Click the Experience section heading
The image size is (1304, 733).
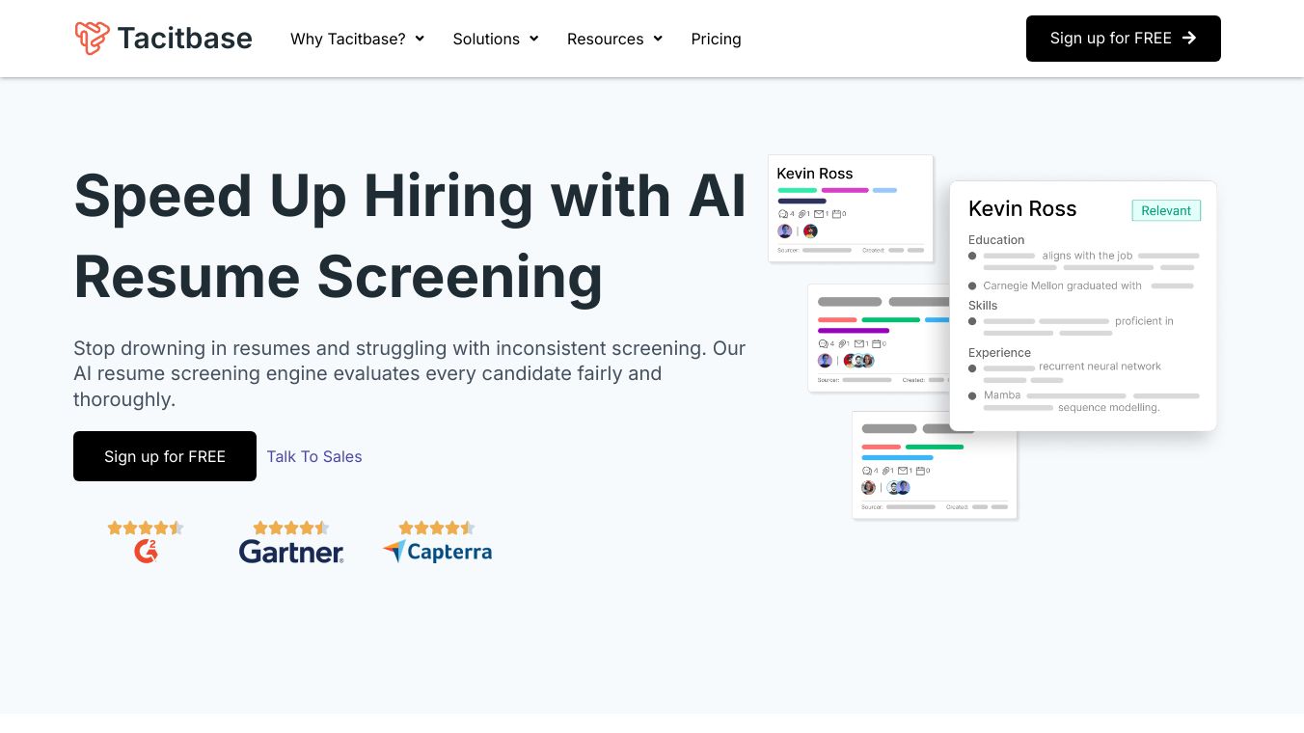(x=999, y=353)
